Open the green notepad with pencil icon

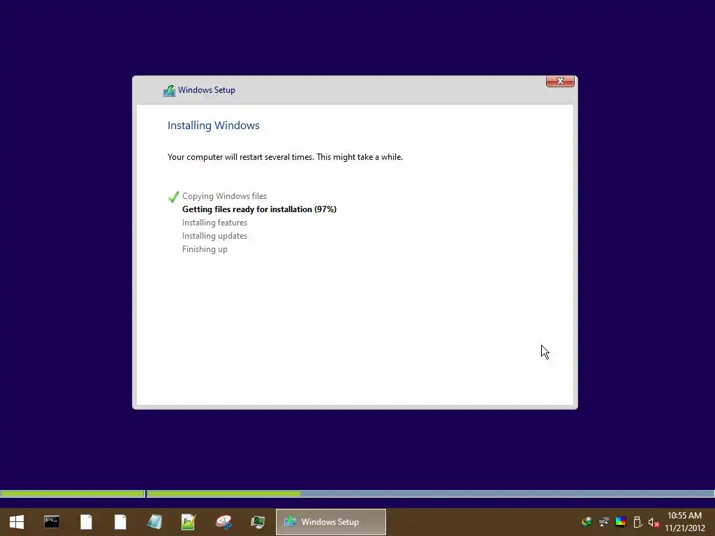pos(189,522)
